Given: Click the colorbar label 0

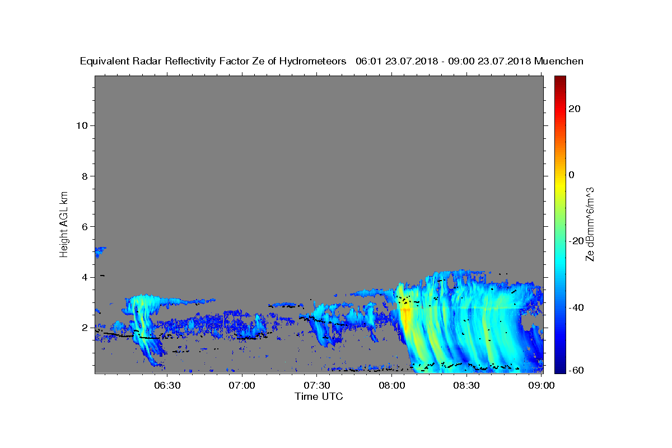Looking at the screenshot, I should [x=571, y=175].
